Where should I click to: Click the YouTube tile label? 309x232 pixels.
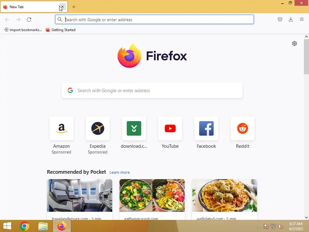pos(170,146)
